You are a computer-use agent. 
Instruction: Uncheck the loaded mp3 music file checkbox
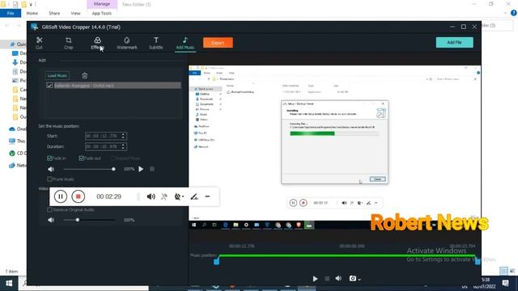coord(49,86)
